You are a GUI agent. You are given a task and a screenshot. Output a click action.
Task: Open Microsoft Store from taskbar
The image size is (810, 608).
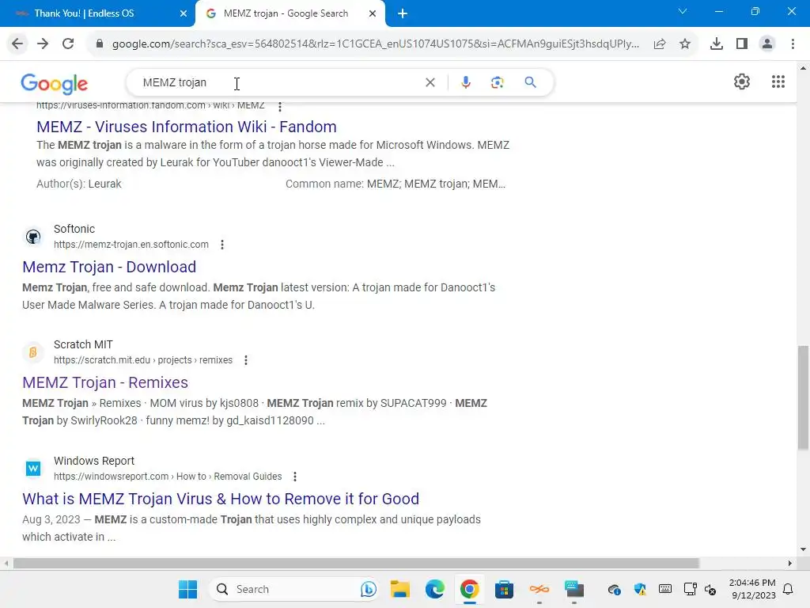pos(504,589)
